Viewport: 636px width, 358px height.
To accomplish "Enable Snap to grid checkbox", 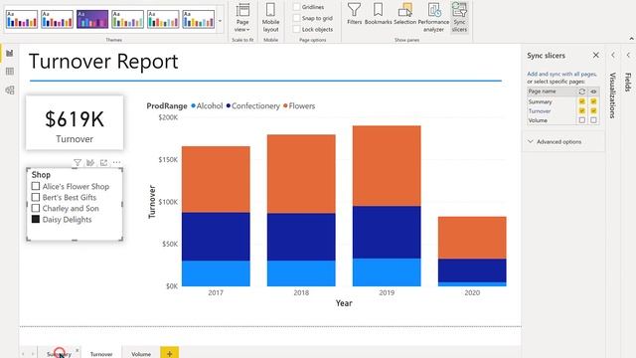I will click(x=297, y=18).
